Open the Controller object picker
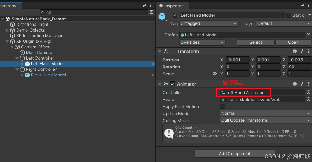312x162 pixels. click(x=308, y=92)
